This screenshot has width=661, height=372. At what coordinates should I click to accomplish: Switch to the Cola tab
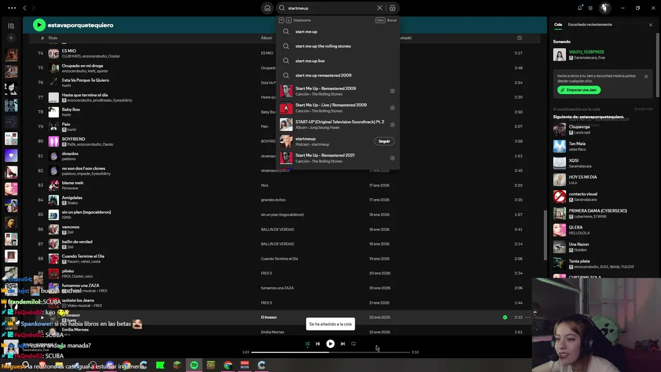(558, 24)
